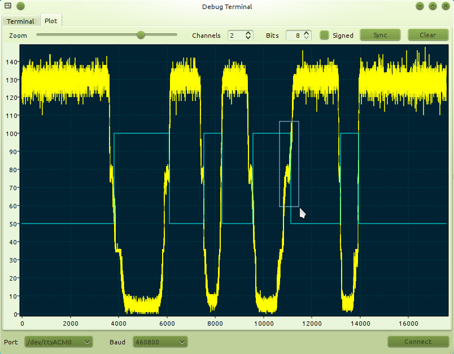Click the Connect button
This screenshot has width=454, height=354.
tap(418, 342)
